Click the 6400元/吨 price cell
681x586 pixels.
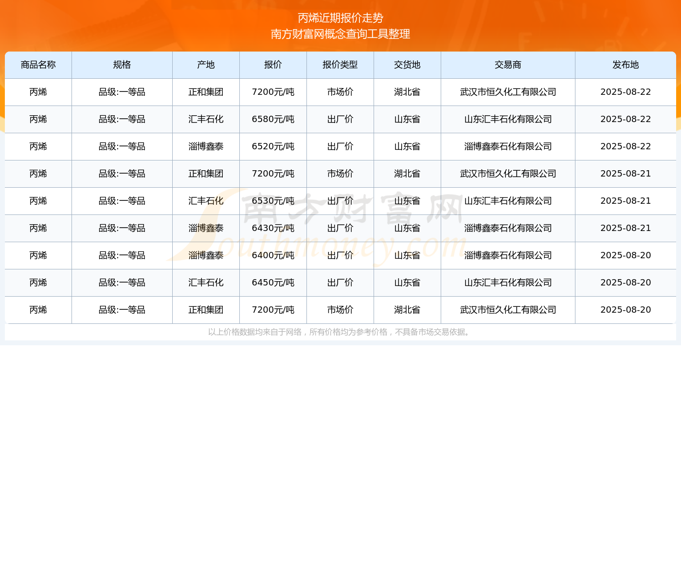pyautogui.click(x=273, y=255)
